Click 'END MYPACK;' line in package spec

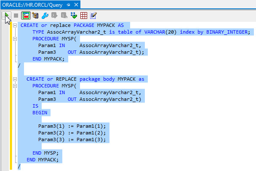48,59
